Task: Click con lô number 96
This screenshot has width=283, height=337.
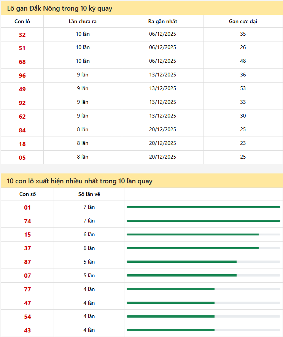Action: click(22, 76)
